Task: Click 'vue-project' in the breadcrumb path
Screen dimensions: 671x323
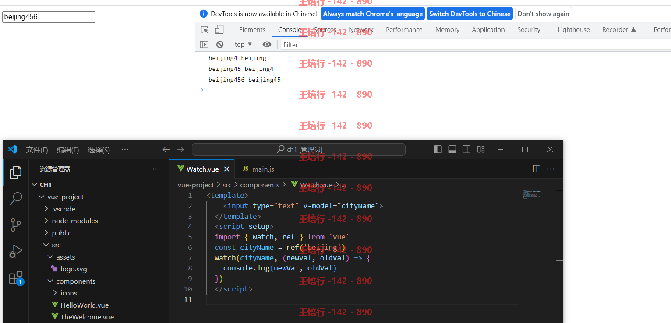Action: coord(196,185)
